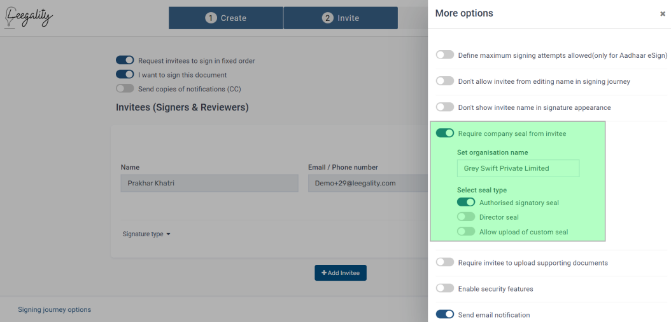
Task: Turn off Require company seal from invitee
Action: 445,133
